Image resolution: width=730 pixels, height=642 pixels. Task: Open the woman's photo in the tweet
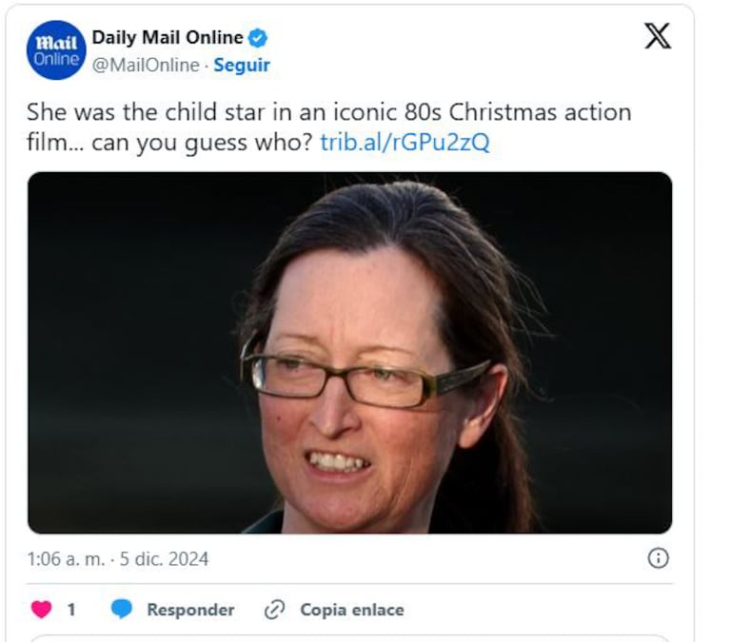point(349,352)
